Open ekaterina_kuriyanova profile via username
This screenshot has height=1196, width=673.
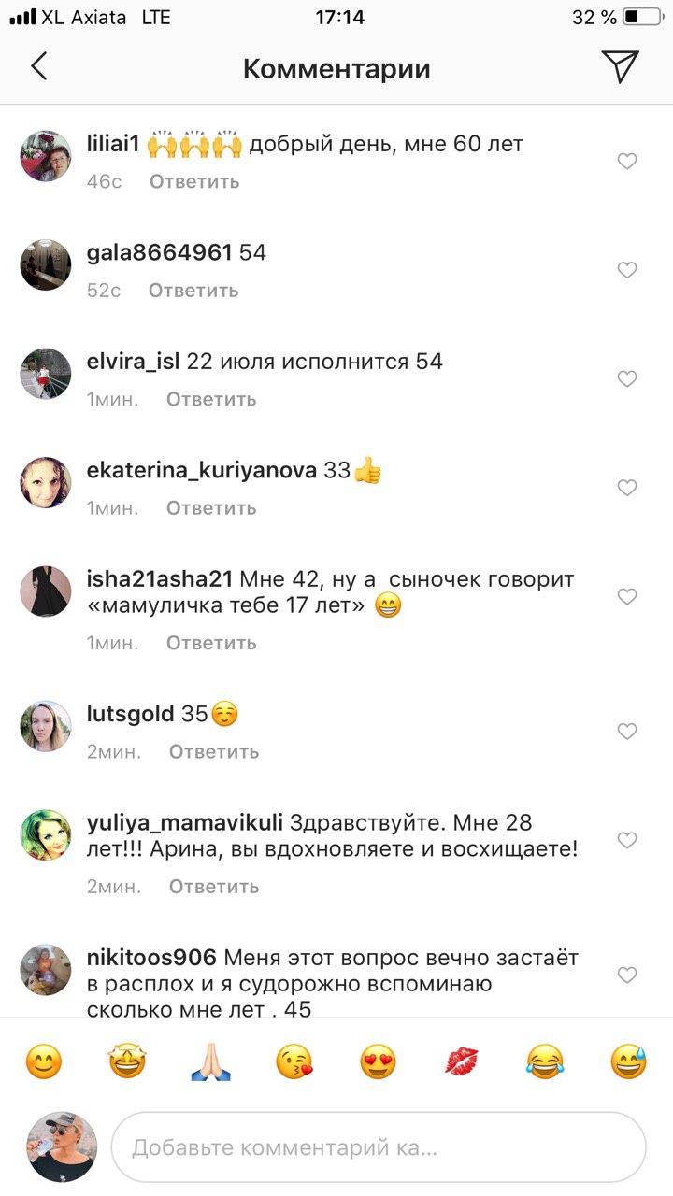point(202,471)
